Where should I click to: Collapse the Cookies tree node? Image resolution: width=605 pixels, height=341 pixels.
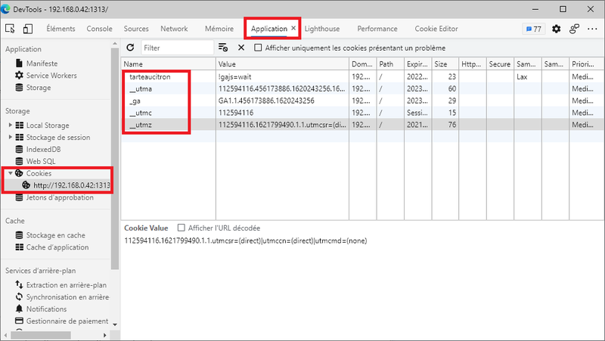click(11, 173)
